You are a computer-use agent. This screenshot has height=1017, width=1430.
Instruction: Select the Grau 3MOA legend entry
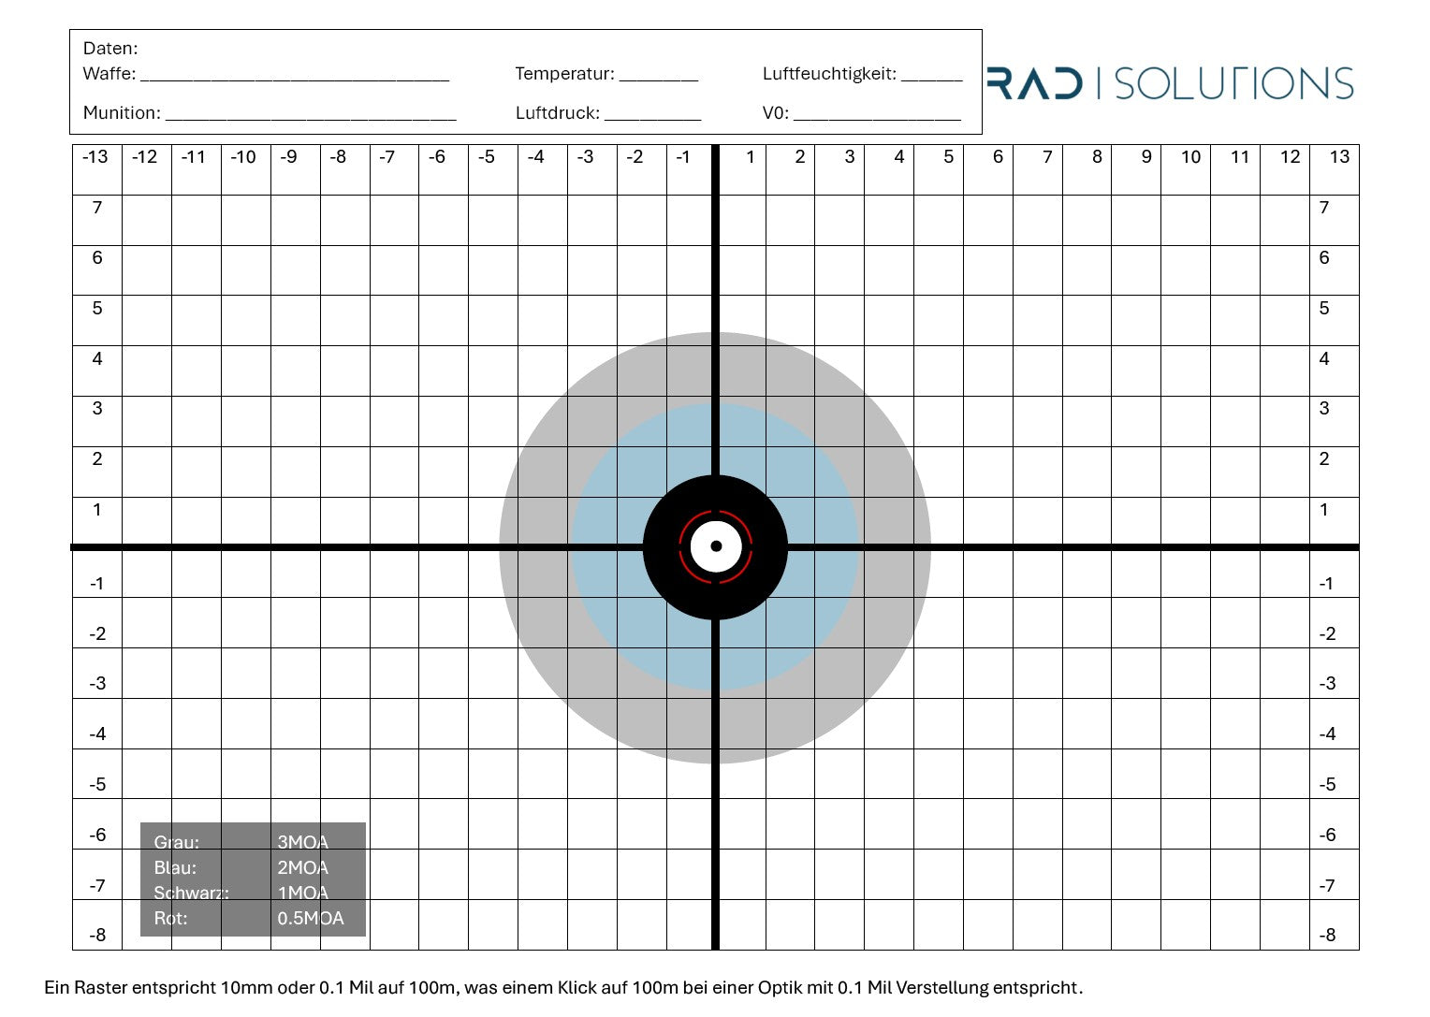pyautogui.click(x=241, y=842)
